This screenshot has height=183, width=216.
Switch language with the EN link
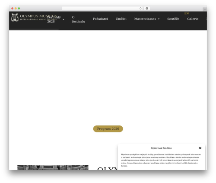(187, 13)
